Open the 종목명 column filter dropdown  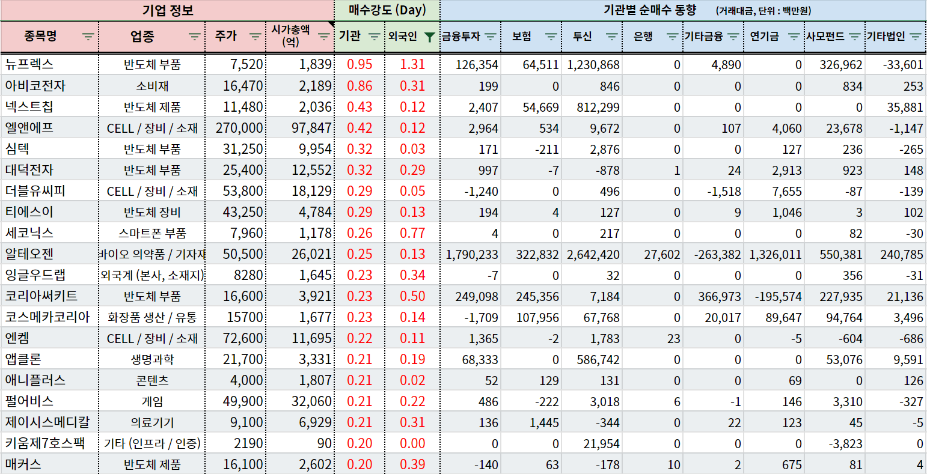click(88, 37)
